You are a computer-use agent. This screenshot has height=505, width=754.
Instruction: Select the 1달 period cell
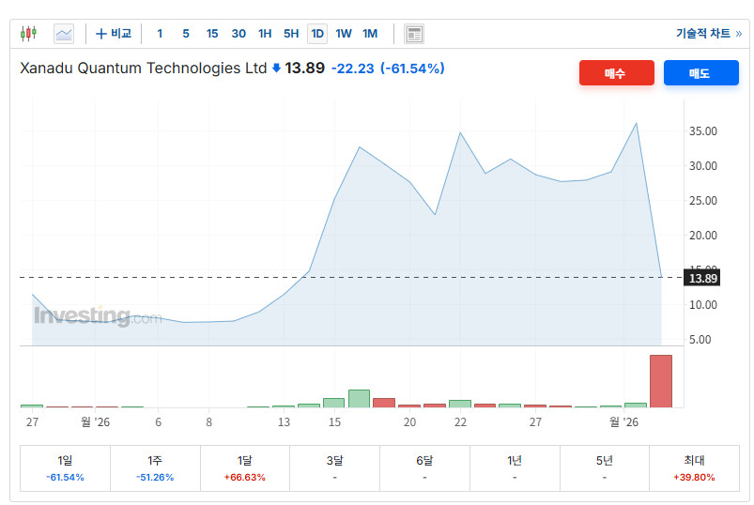tap(245, 468)
